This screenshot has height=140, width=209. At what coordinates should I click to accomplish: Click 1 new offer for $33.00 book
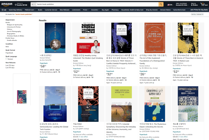(83, 137)
